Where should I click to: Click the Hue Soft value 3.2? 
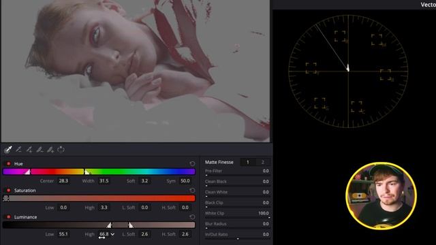144,181
